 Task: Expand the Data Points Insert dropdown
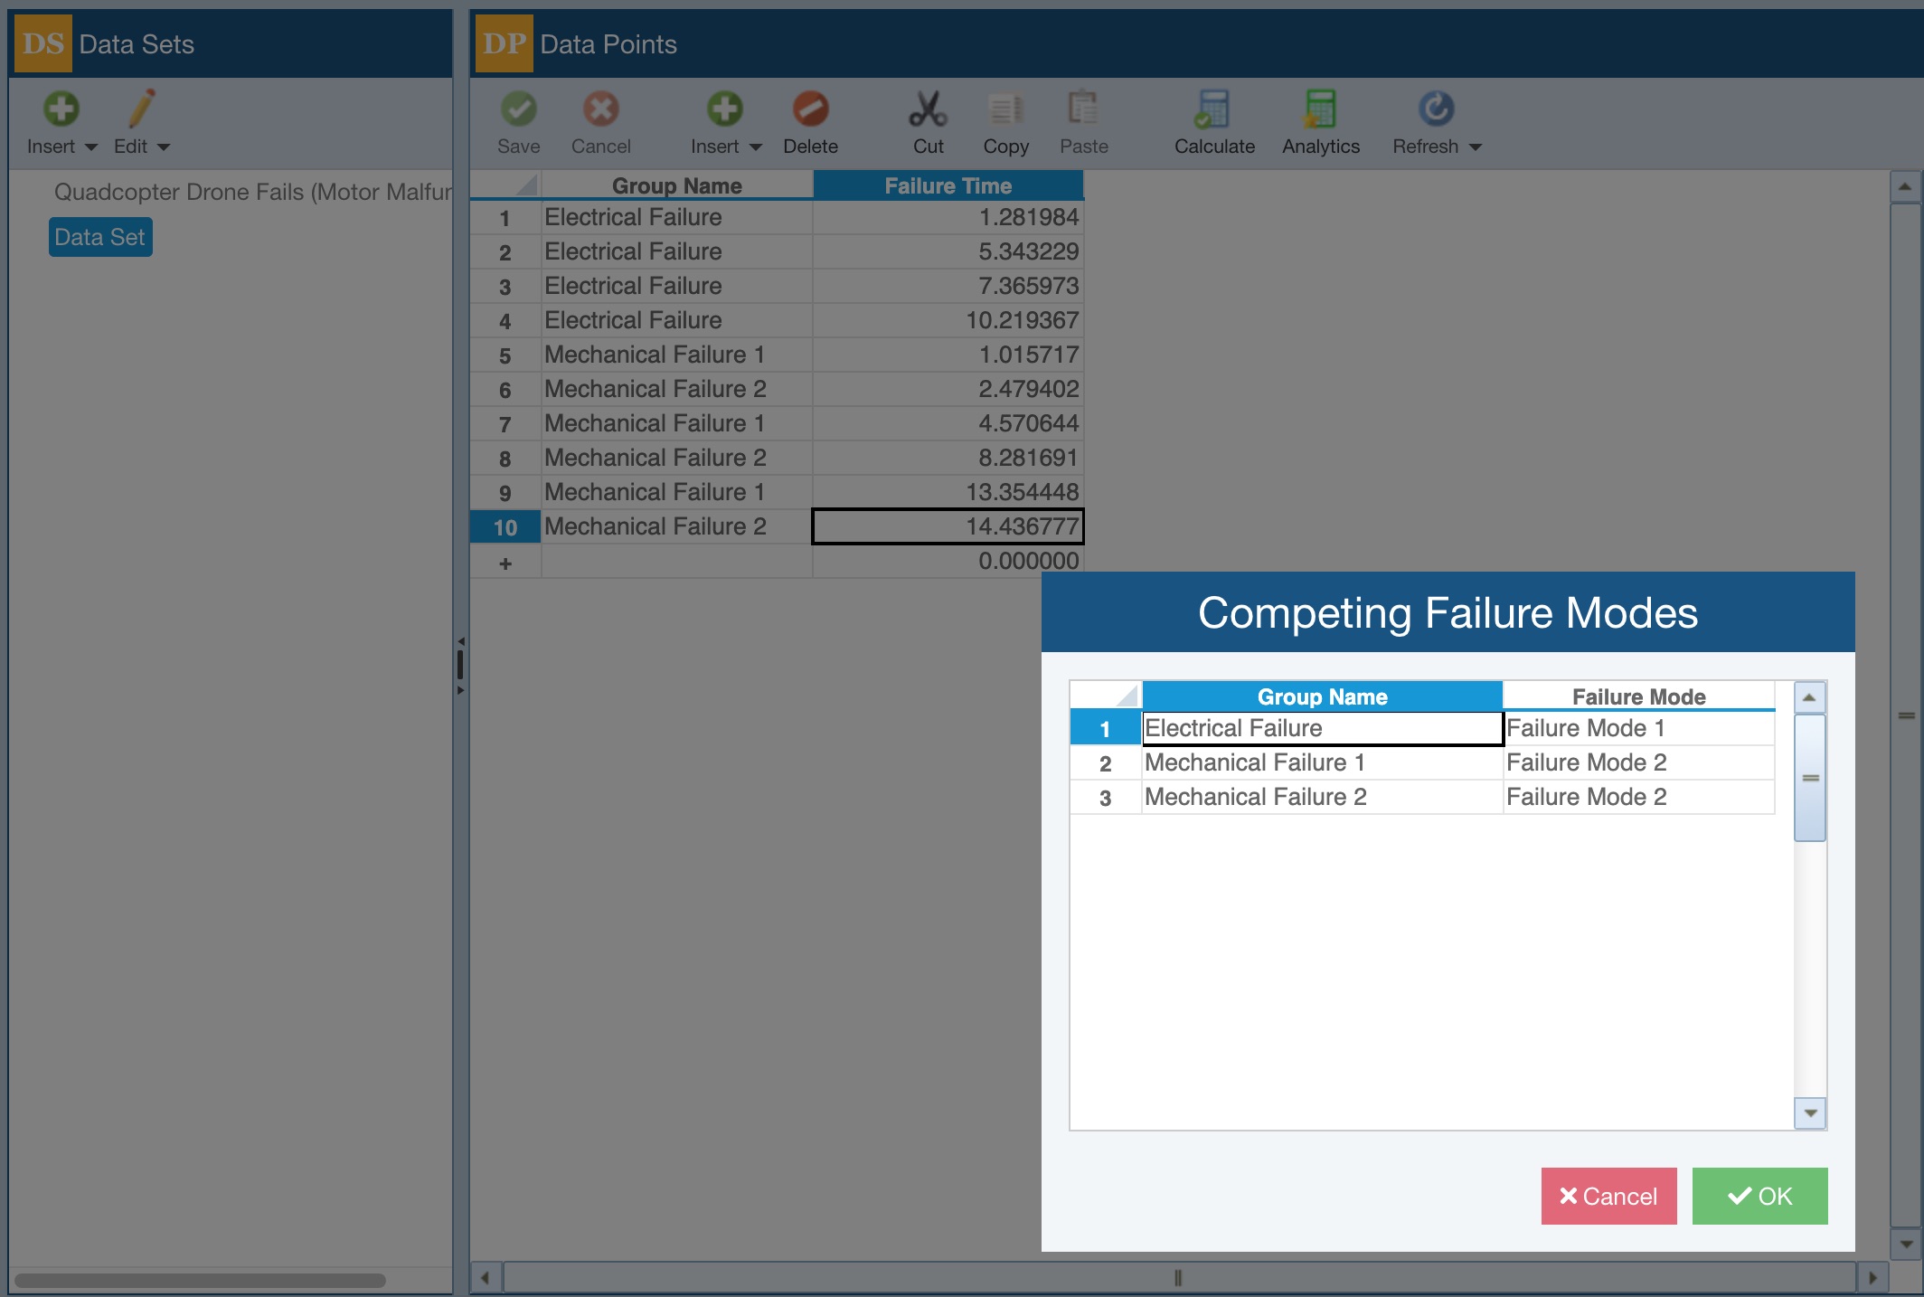[x=755, y=147]
